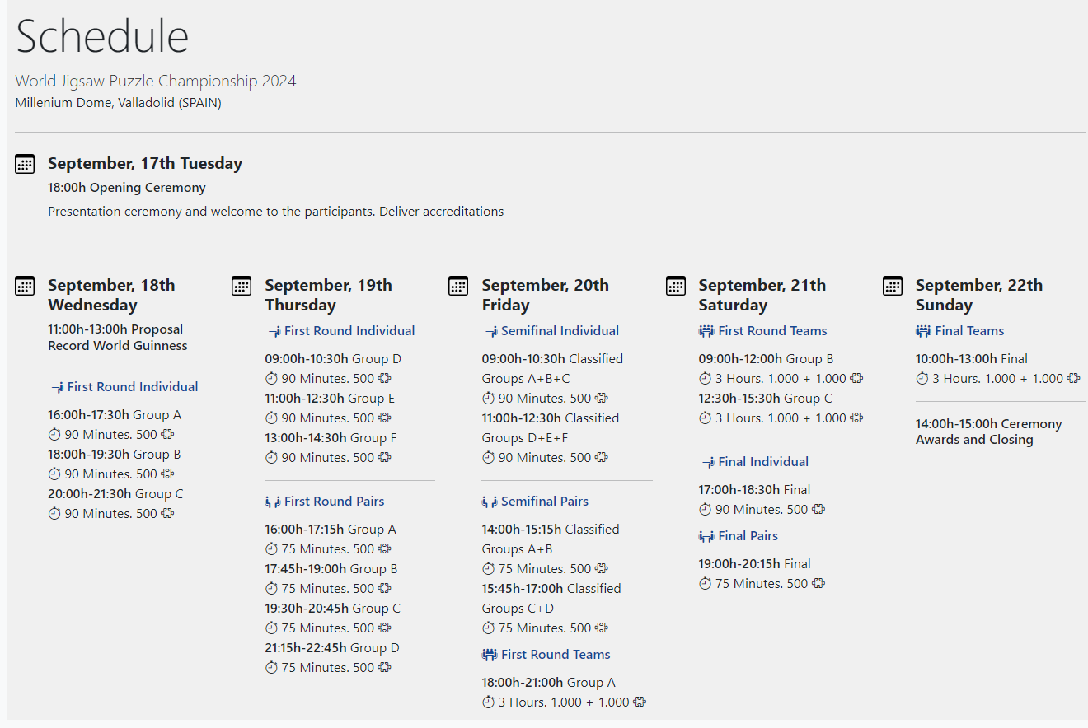Open the First Round Pairs link

tap(334, 502)
